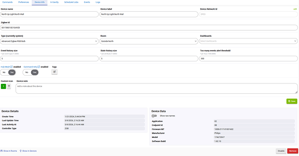
Task: Click the Manufacturer value Philips
Action: pyautogui.click(x=254, y=133)
